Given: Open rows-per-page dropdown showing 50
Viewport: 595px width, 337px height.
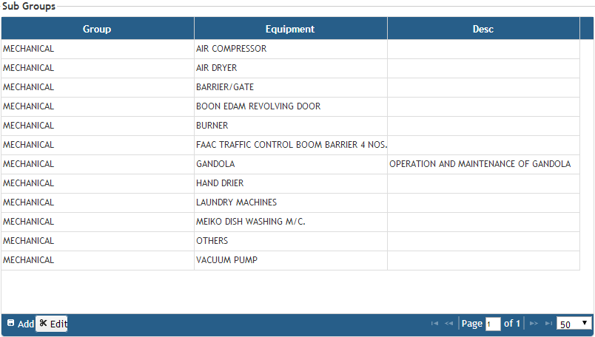Looking at the screenshot, I should [x=574, y=324].
